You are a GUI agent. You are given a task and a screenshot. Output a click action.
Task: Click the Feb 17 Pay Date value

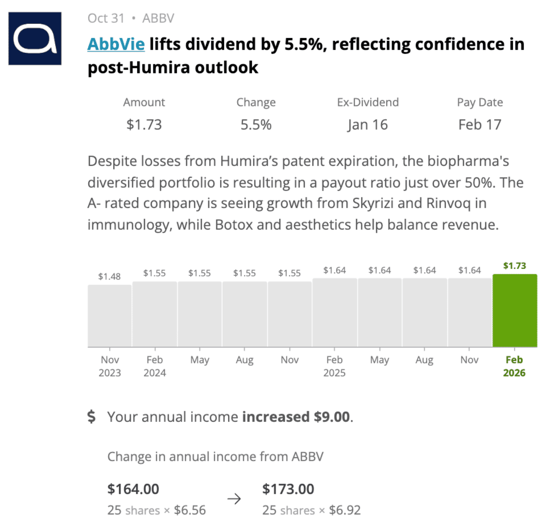click(x=480, y=125)
